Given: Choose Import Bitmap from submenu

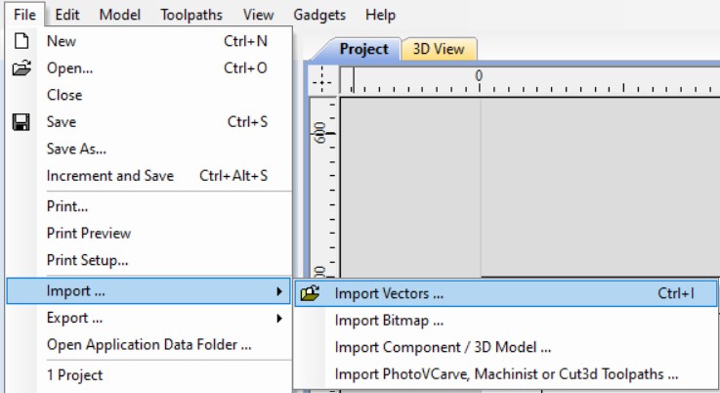Looking at the screenshot, I should coord(389,320).
